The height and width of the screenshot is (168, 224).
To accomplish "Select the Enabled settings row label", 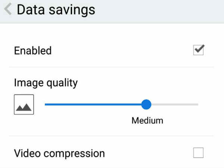I will point(33,50).
